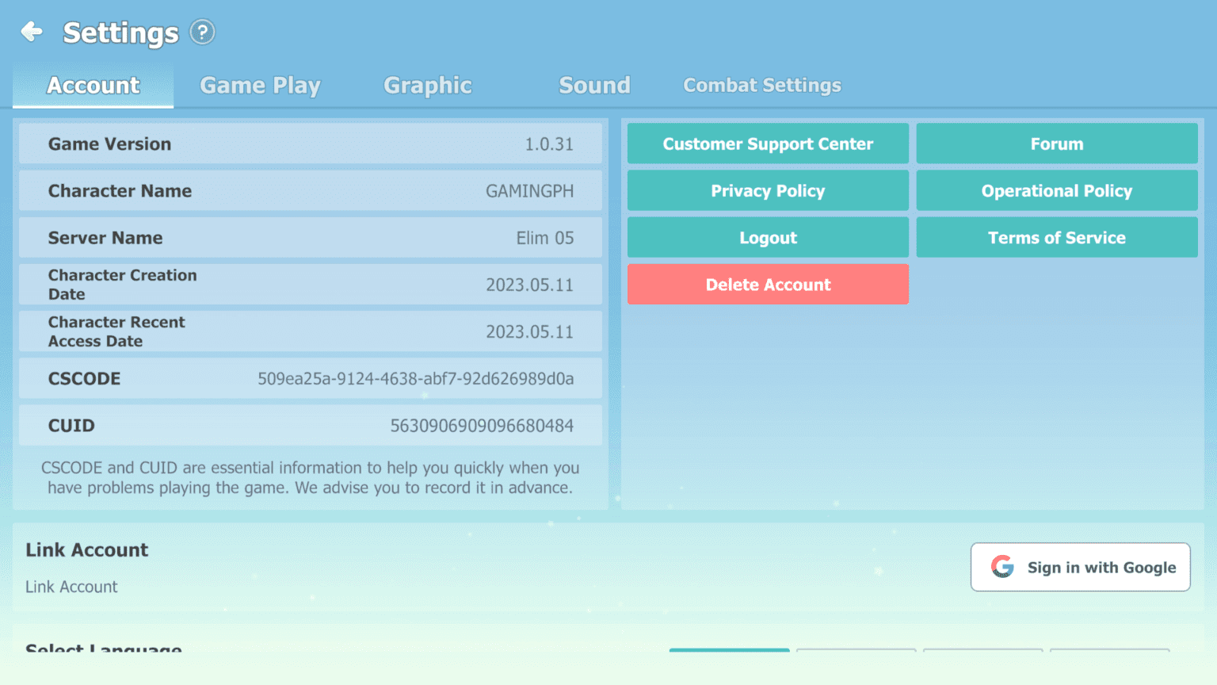
Task: Click the back arrow next to Settings
Action: 32,32
